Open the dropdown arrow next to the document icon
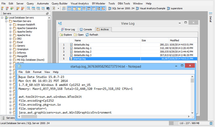215x127 pixels. (58, 9)
